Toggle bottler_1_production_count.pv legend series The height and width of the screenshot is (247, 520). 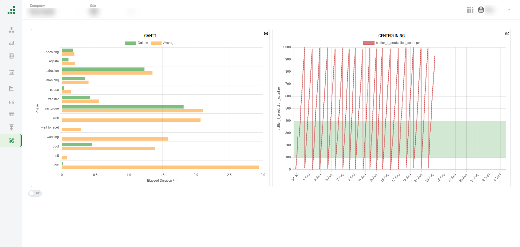(x=391, y=43)
